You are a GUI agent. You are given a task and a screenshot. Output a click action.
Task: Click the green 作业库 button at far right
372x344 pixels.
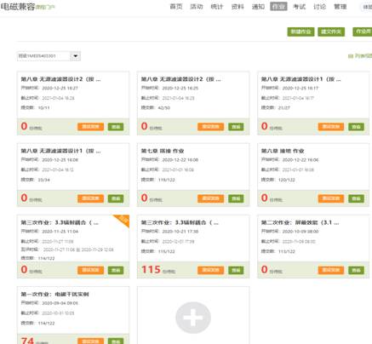(363, 32)
